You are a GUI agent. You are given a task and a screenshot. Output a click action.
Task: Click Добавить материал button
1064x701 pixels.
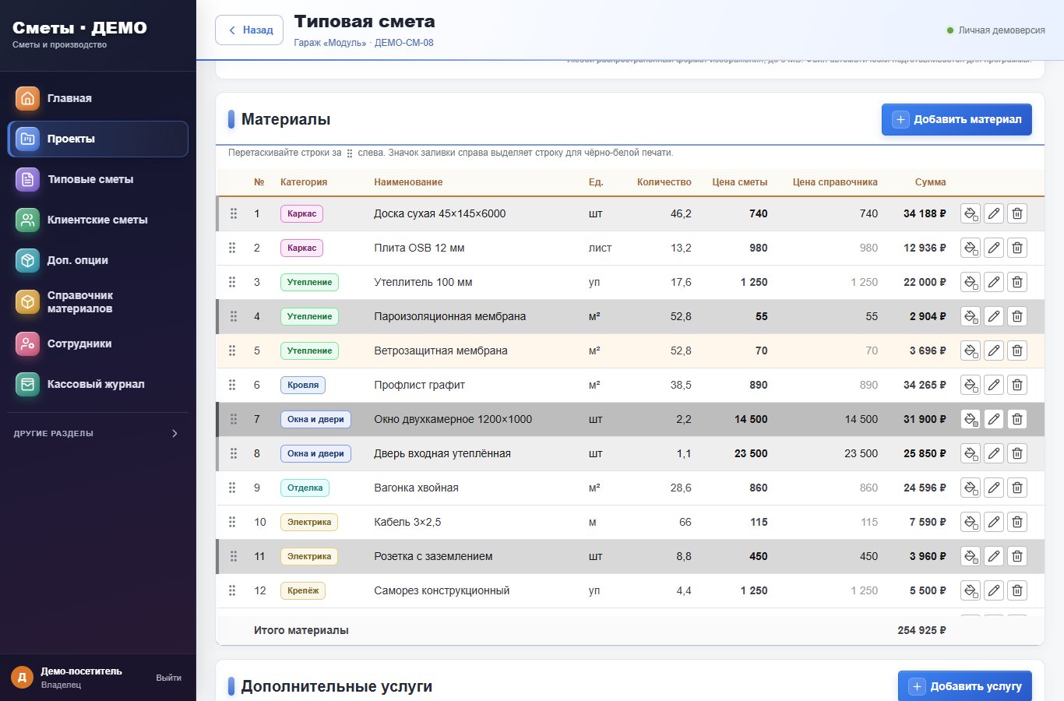click(x=957, y=119)
